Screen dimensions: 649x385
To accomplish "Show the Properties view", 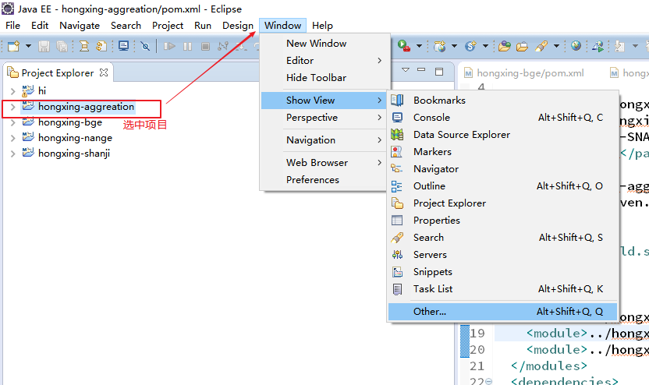I will (x=502, y=221).
